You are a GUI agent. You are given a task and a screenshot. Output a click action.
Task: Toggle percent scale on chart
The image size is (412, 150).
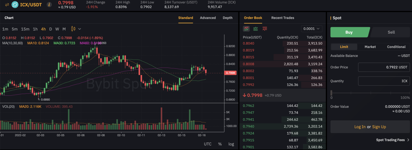[x=220, y=144]
